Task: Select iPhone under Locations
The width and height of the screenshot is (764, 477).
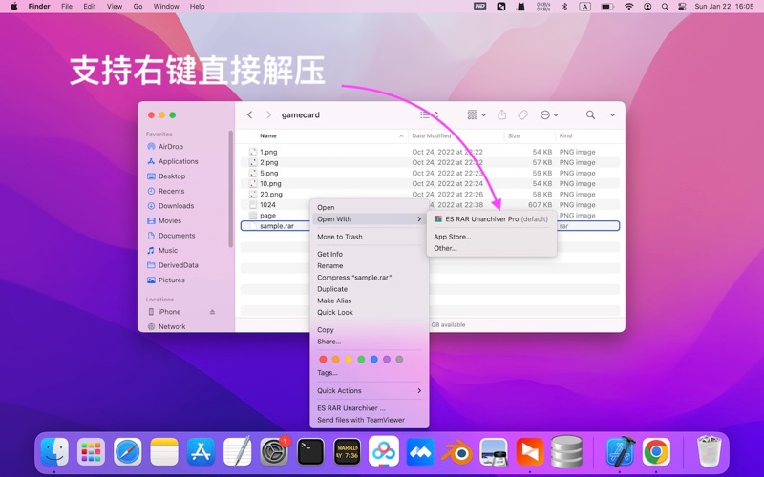Action: tap(164, 312)
